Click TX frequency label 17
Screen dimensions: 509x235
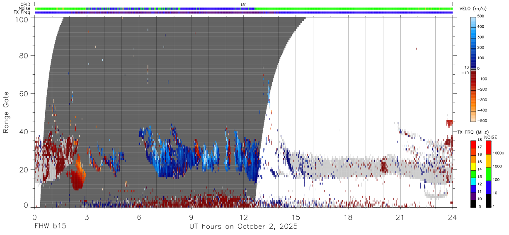pyautogui.click(x=480, y=147)
